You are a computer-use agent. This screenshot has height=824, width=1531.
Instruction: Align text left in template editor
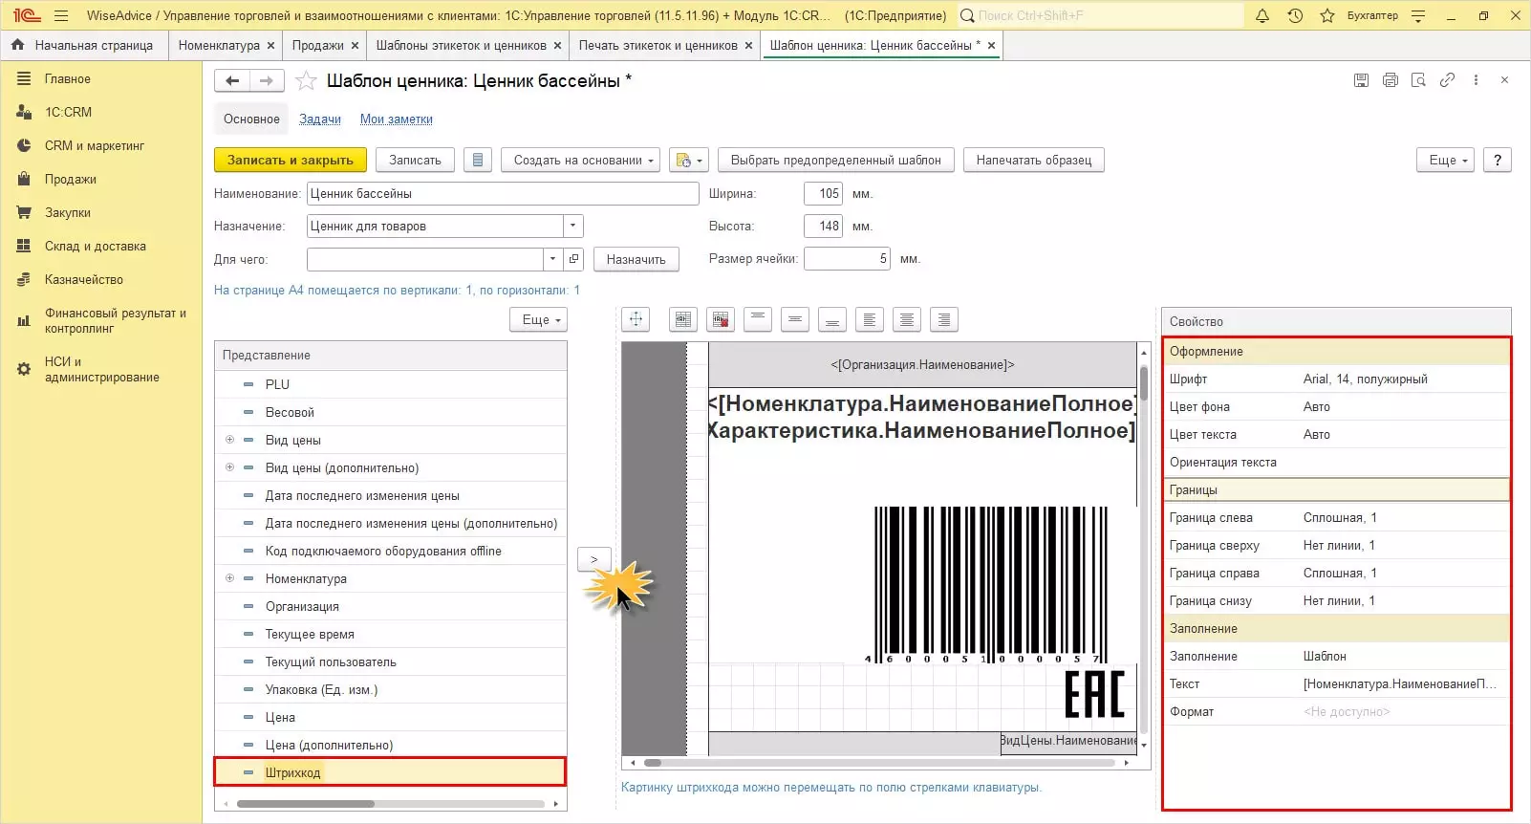tap(870, 319)
